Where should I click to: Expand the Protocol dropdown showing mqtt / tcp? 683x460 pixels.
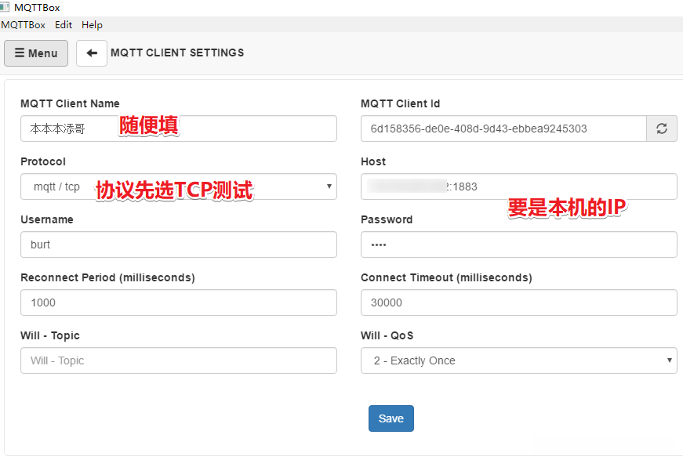pyautogui.click(x=179, y=187)
